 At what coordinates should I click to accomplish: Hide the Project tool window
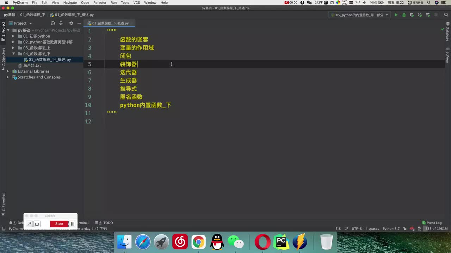(79, 23)
